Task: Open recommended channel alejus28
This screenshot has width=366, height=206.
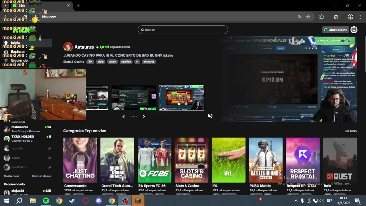Action: click(x=27, y=193)
